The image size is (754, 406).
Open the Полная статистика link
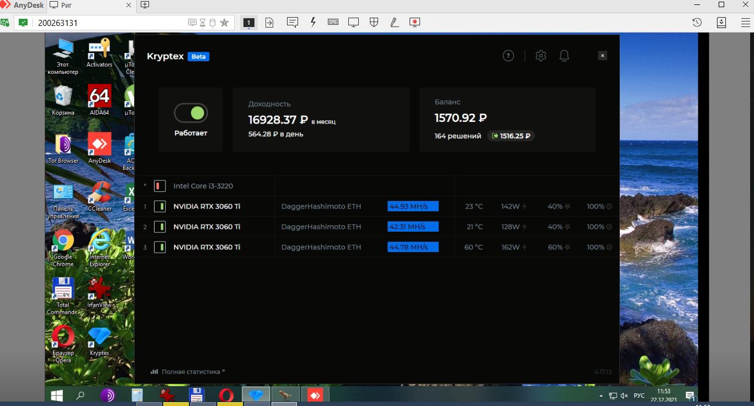coord(188,372)
